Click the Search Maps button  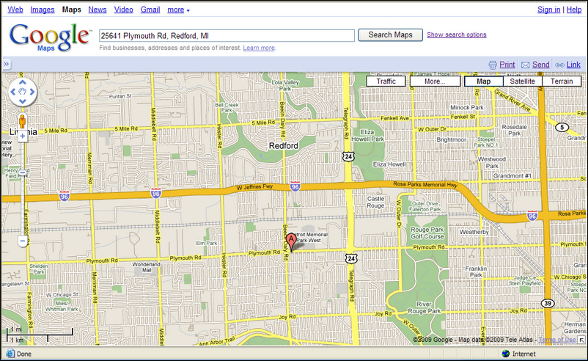[x=390, y=34]
